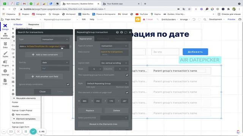243x136 pixels.
Task: Reload the browser page
Action: (14, 9)
